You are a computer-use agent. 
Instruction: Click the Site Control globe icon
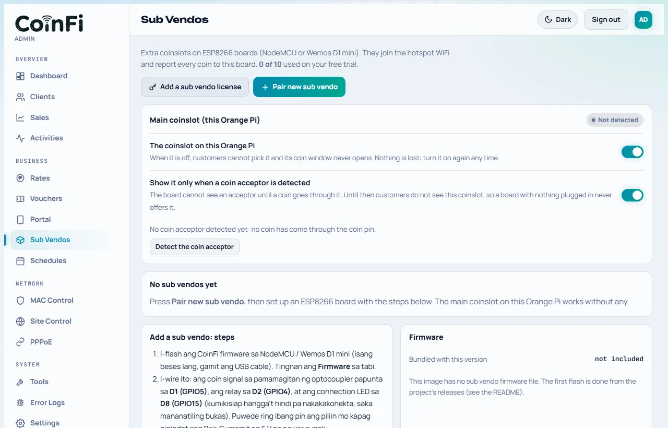tap(20, 322)
